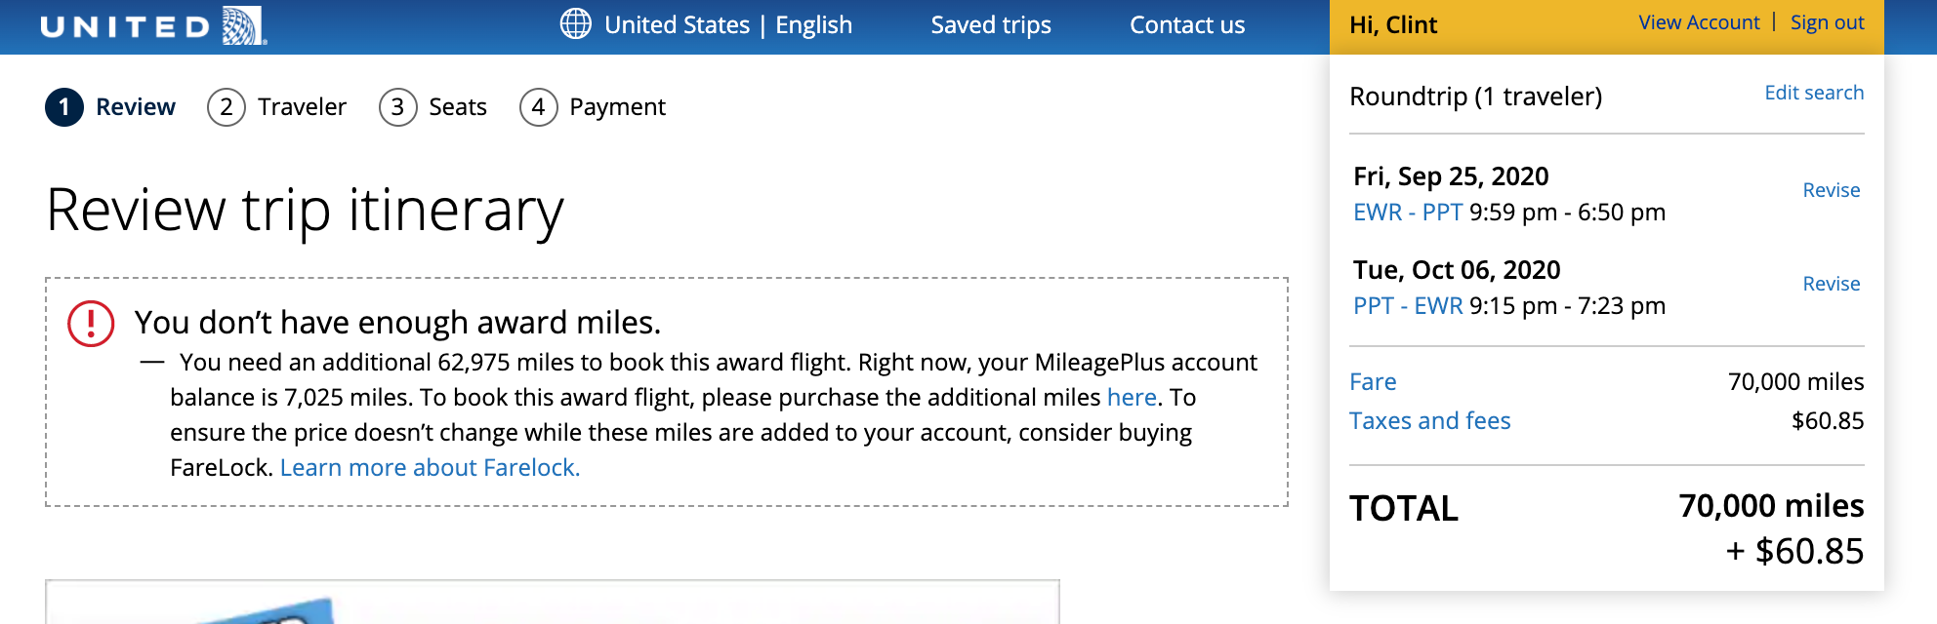Click the step 3 Seats circle
Image resolution: width=1937 pixels, height=624 pixels.
[397, 107]
